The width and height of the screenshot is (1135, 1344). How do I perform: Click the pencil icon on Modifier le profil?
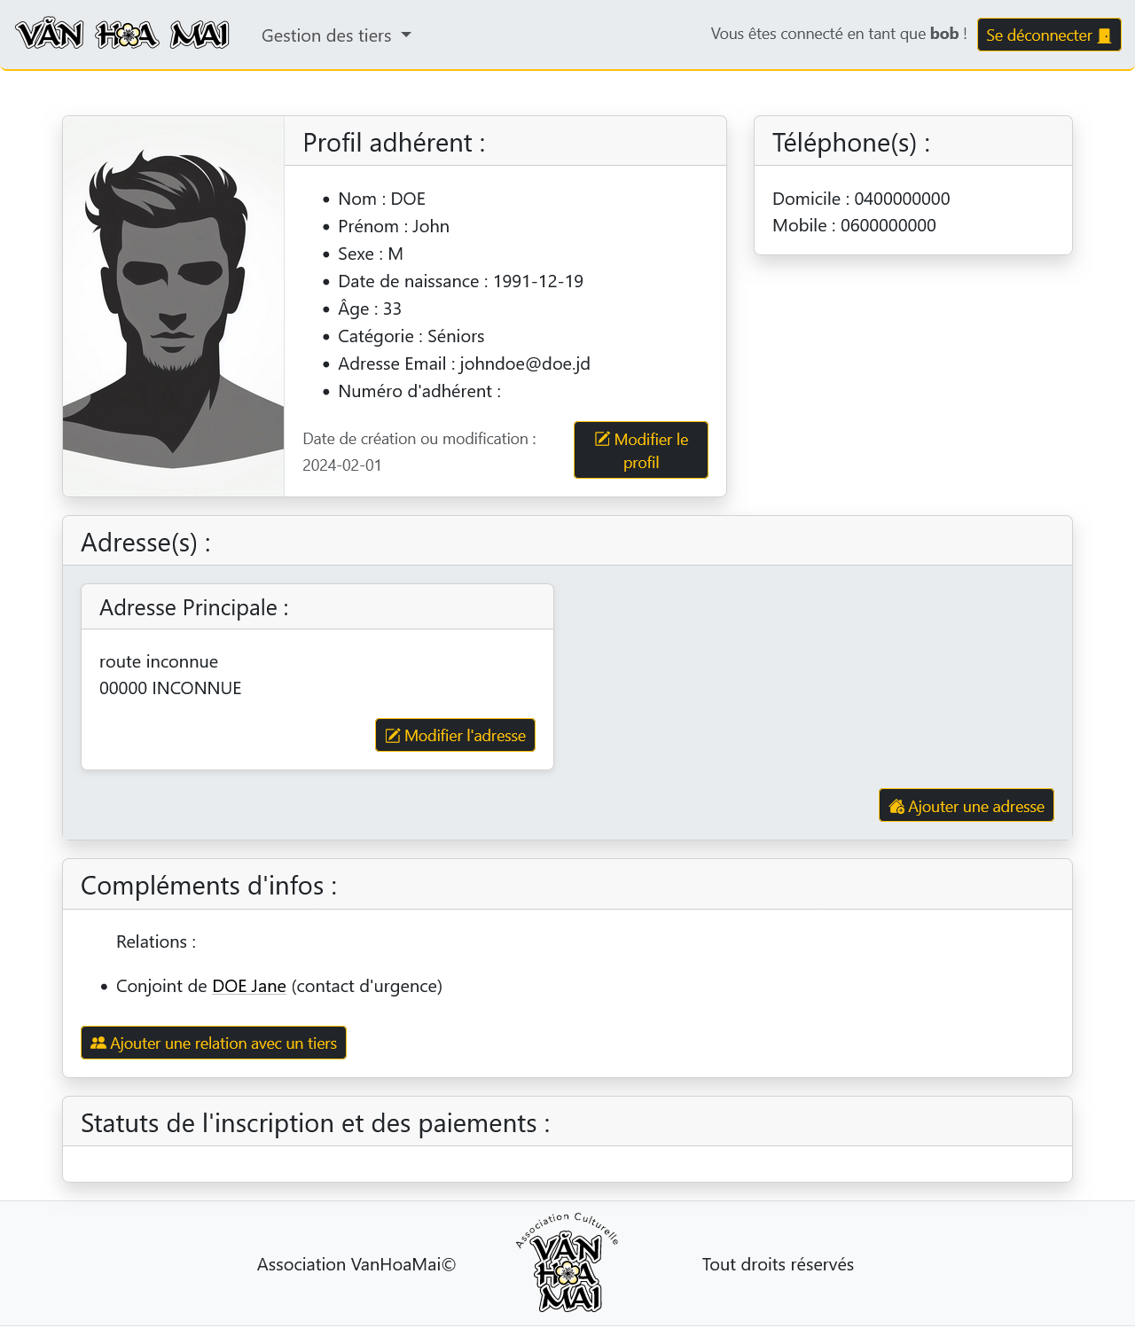602,439
